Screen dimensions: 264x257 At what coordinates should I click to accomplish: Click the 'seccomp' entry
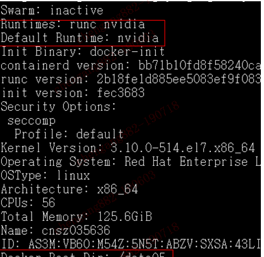point(32,120)
